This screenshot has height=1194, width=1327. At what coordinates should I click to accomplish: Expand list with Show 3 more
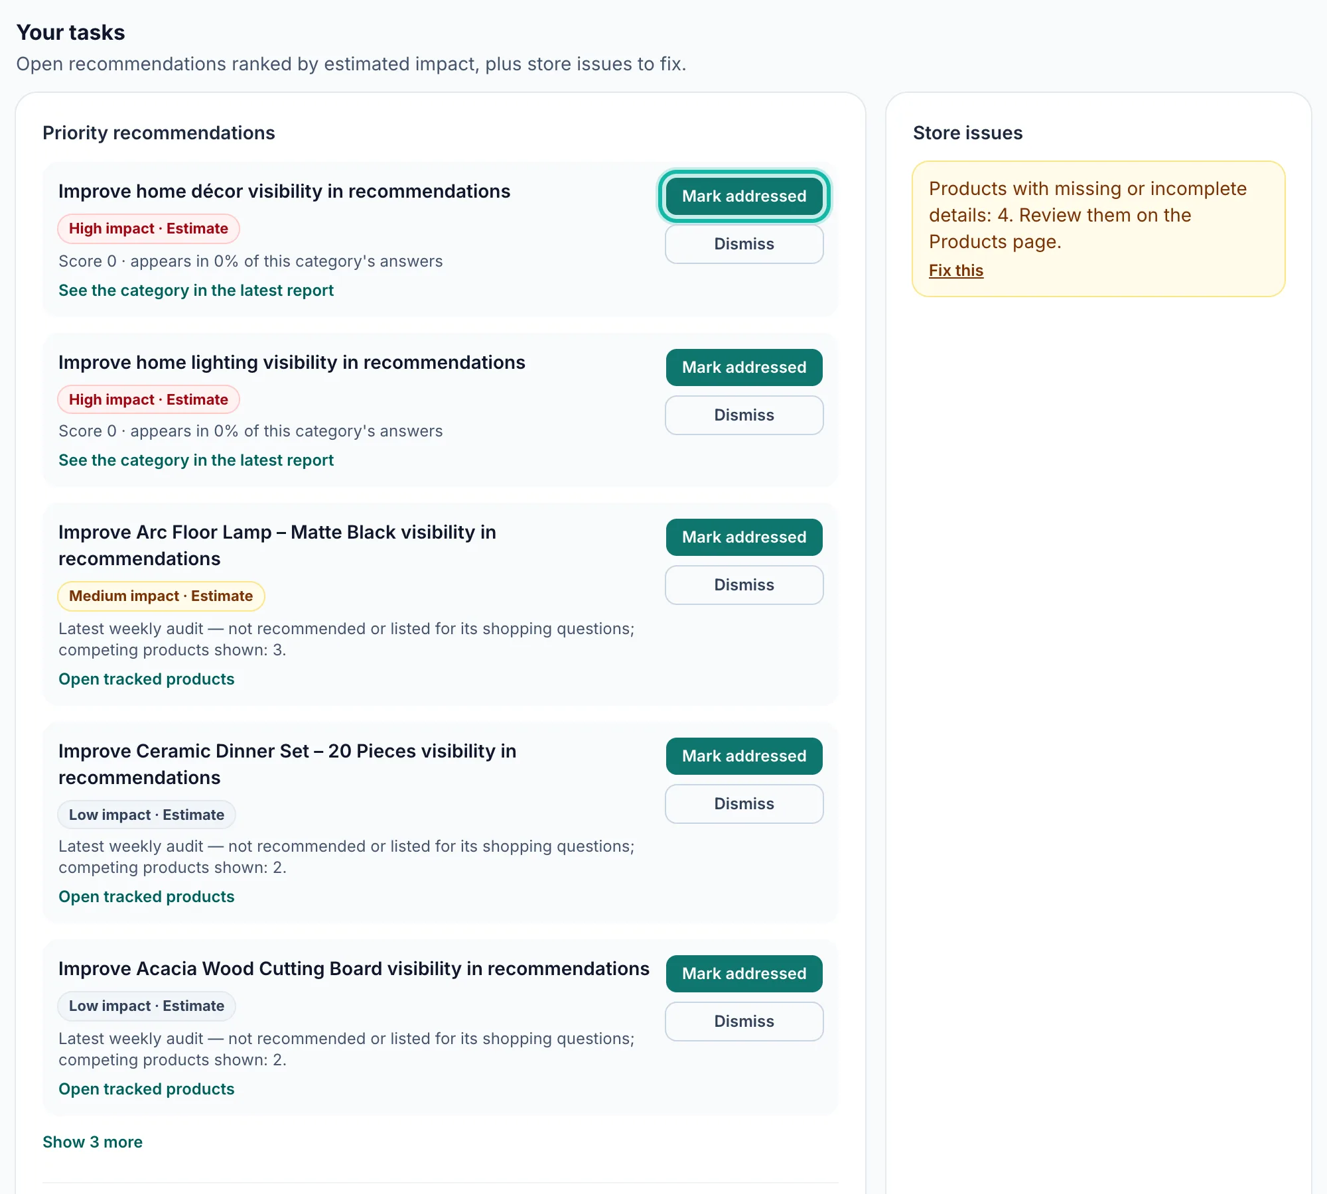(92, 1142)
